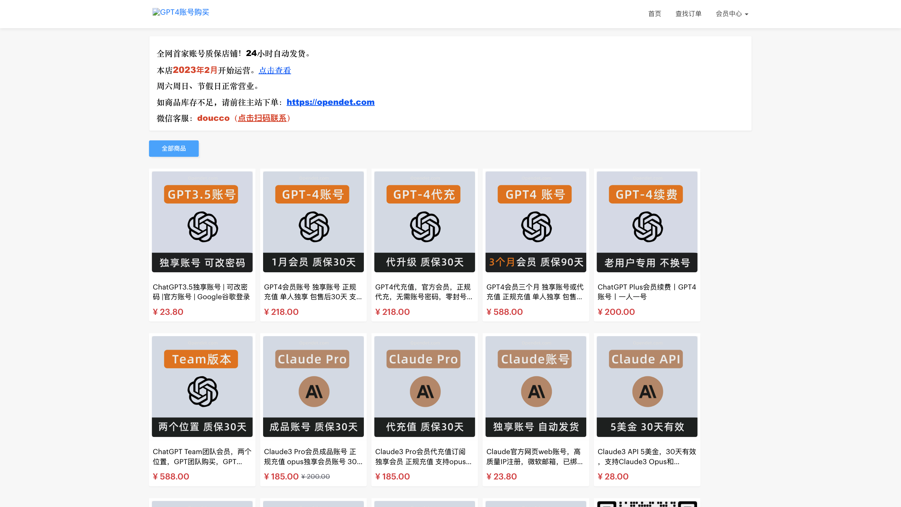Open the Claude Pro 代充值 product image

pyautogui.click(x=424, y=386)
